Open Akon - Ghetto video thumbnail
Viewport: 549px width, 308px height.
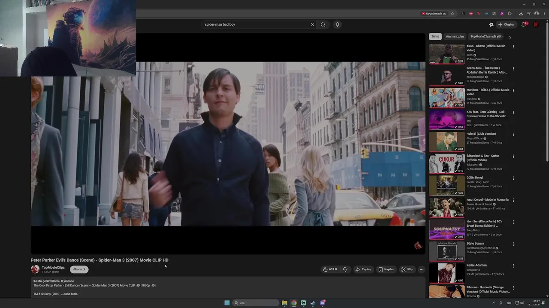446,54
